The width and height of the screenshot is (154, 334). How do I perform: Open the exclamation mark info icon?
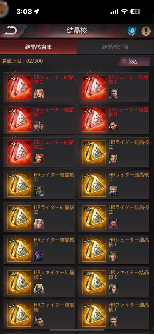point(146,31)
